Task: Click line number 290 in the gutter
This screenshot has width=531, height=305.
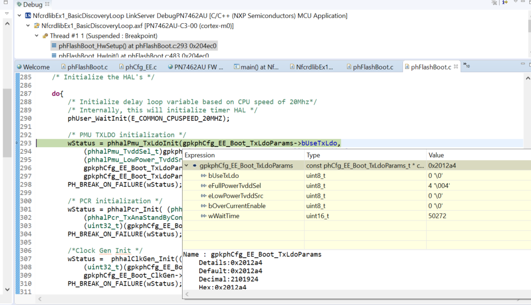Action: [x=26, y=118]
